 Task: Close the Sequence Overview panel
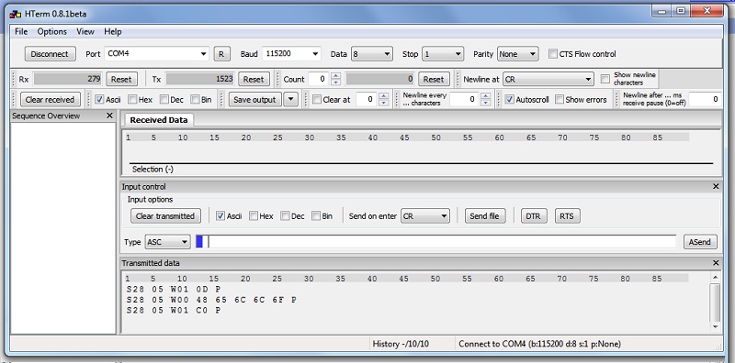[x=109, y=115]
